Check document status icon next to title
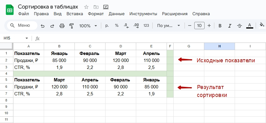 pyautogui.click(x=106, y=7)
